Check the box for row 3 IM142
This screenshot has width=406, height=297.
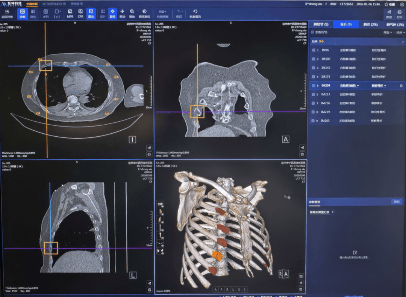[314, 68]
